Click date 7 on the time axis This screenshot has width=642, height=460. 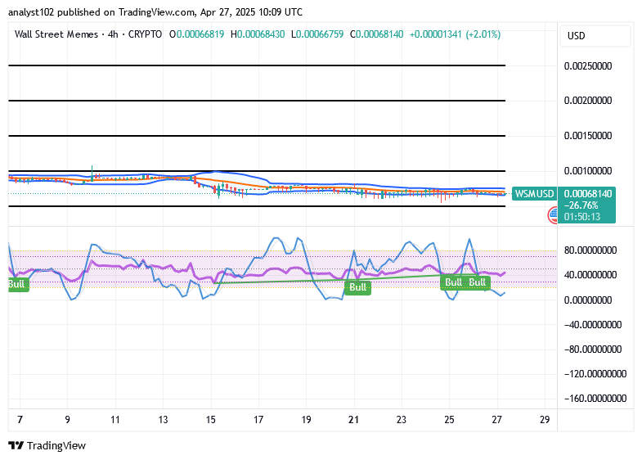click(20, 420)
